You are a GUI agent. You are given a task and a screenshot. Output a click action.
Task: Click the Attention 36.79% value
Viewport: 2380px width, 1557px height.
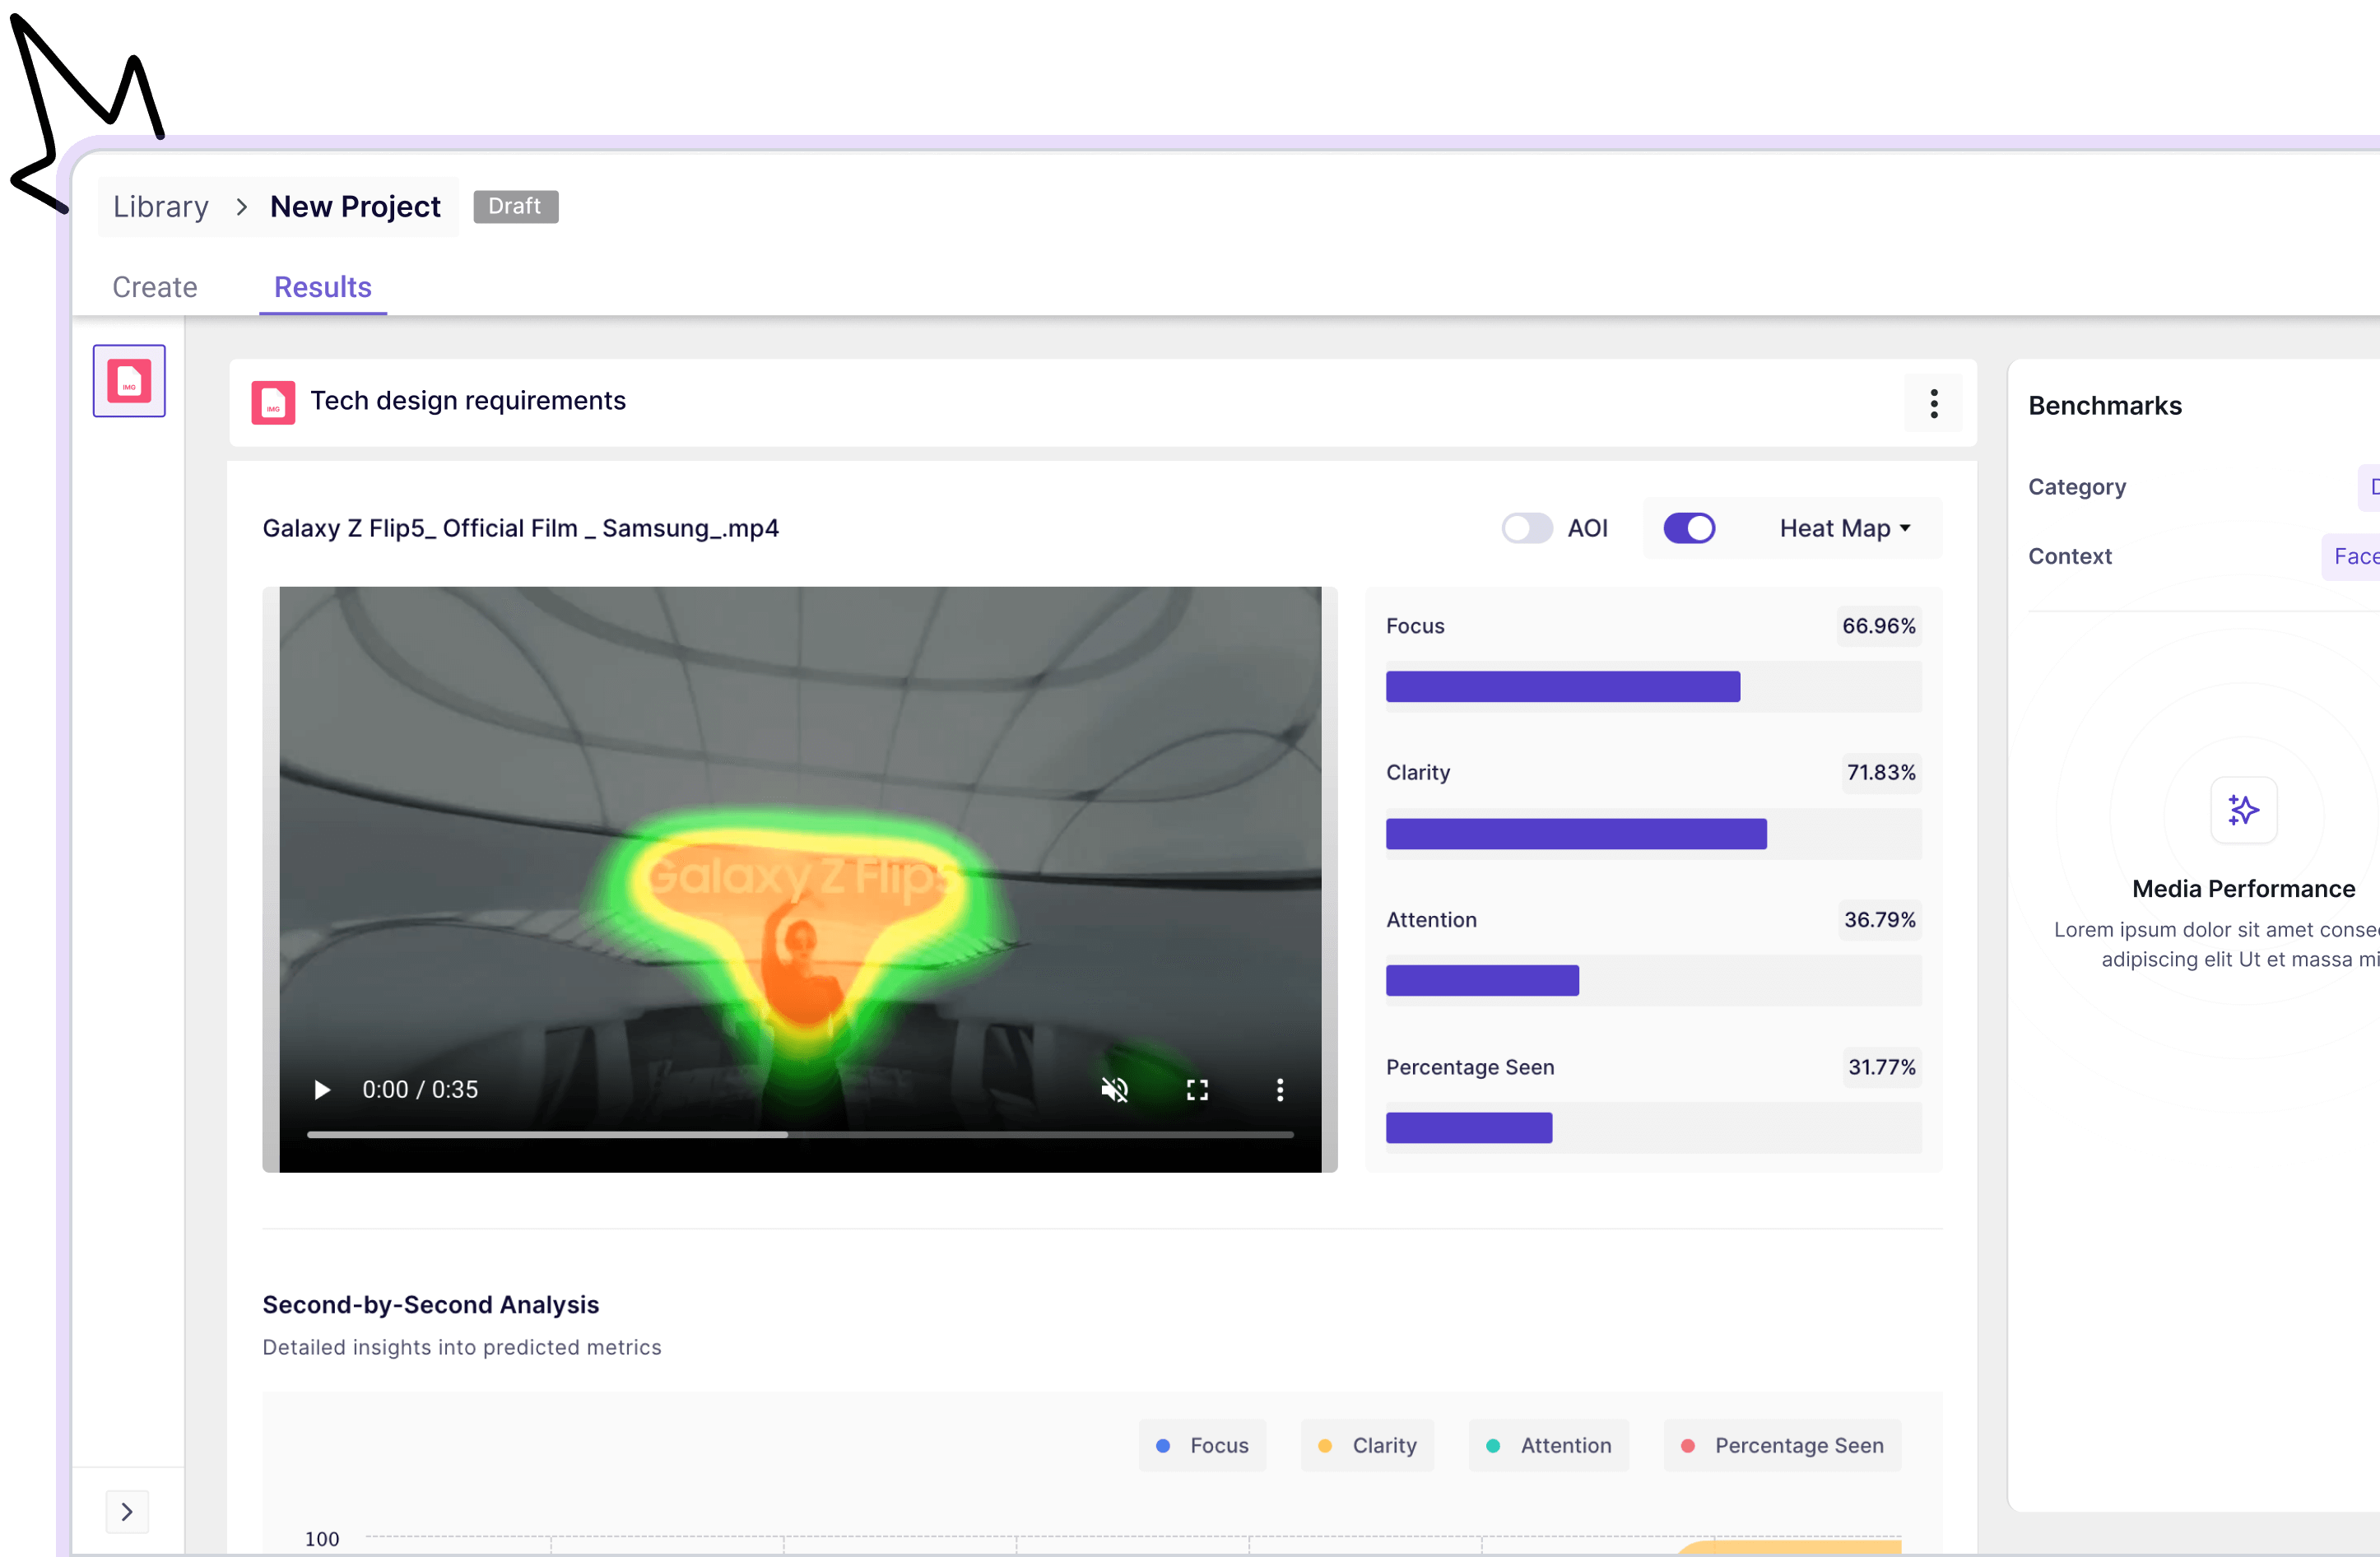(x=1880, y=919)
